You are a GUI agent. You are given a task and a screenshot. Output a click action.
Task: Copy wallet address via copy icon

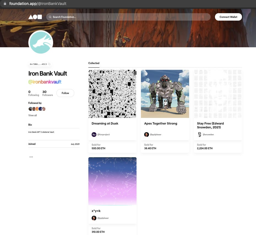click(49, 64)
